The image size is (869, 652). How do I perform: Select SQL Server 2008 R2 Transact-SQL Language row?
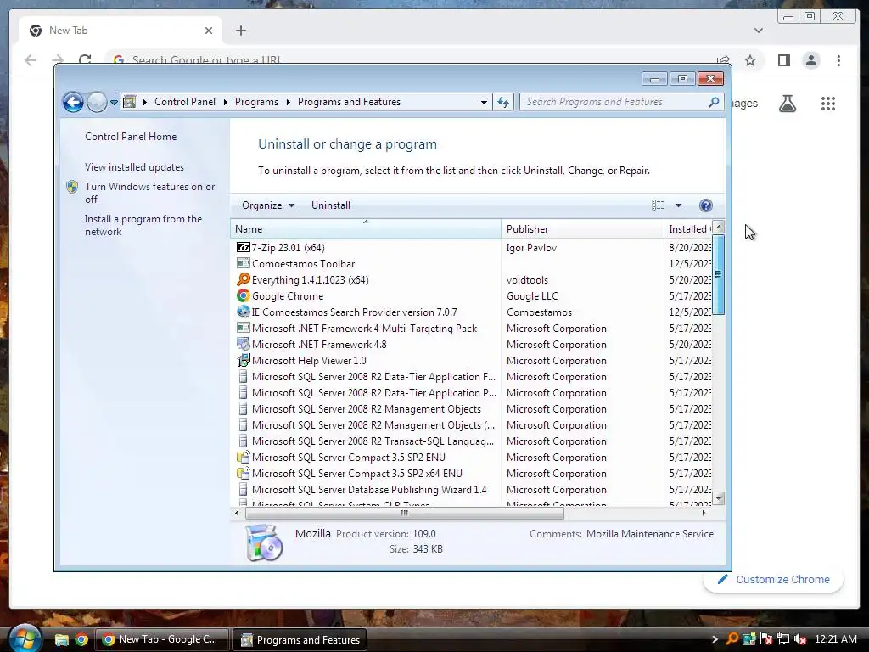coord(373,441)
